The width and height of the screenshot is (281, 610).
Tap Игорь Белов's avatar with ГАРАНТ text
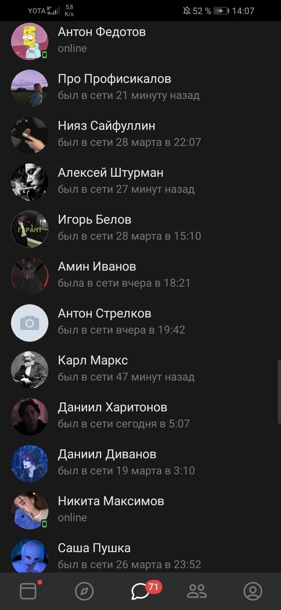pyautogui.click(x=29, y=229)
